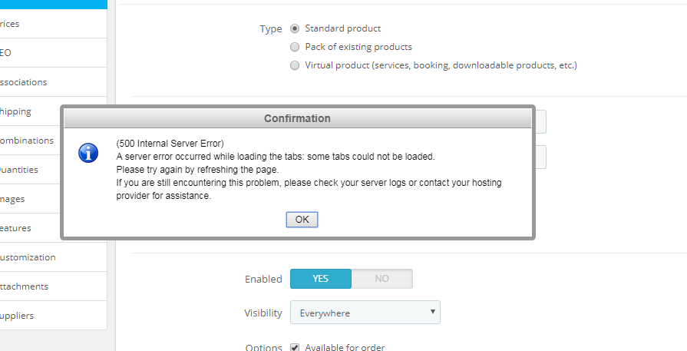This screenshot has width=687, height=351.
Task: Open the Visibility dropdown
Action: (x=365, y=313)
